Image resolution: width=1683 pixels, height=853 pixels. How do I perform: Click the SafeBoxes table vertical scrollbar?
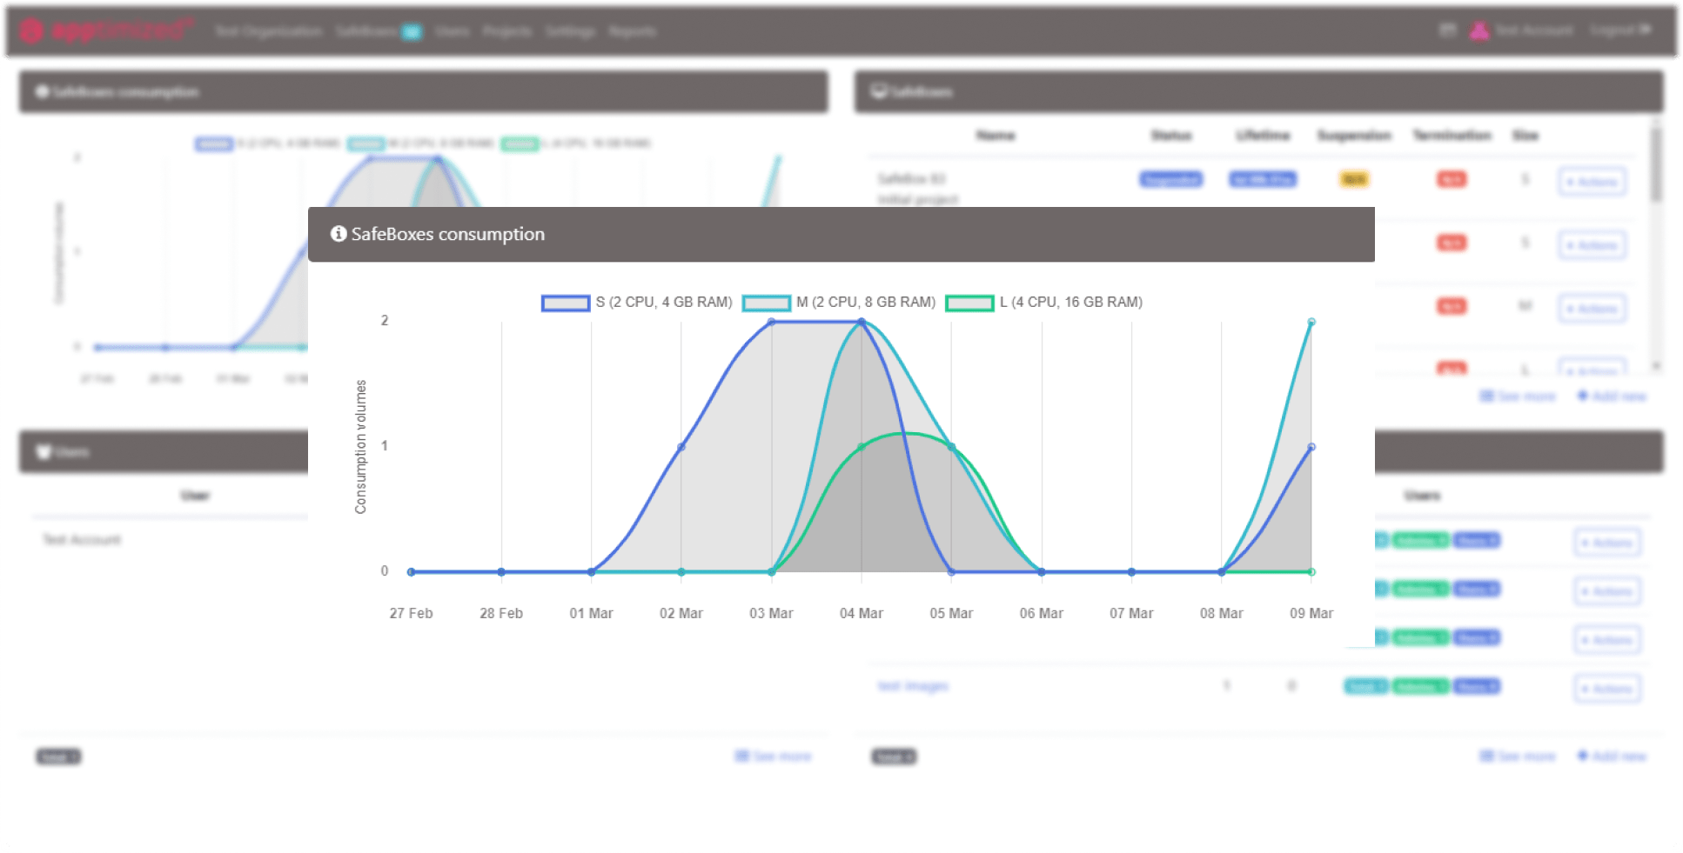(1656, 165)
